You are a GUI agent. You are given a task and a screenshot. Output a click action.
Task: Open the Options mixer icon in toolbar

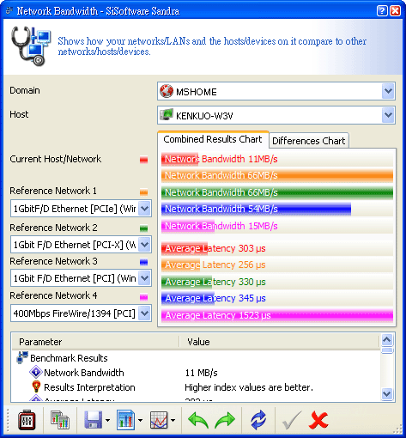(27, 420)
